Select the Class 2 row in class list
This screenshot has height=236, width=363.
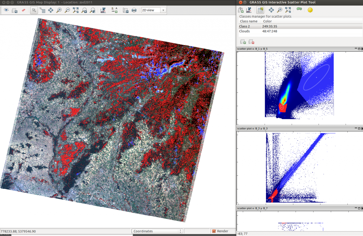[x=244, y=26]
